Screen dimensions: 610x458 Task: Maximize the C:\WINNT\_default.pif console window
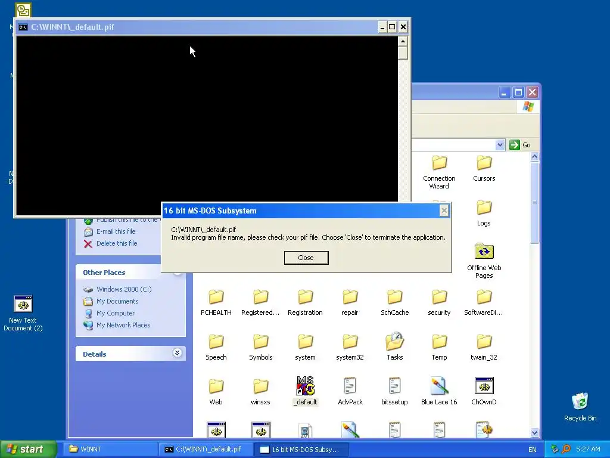click(392, 27)
